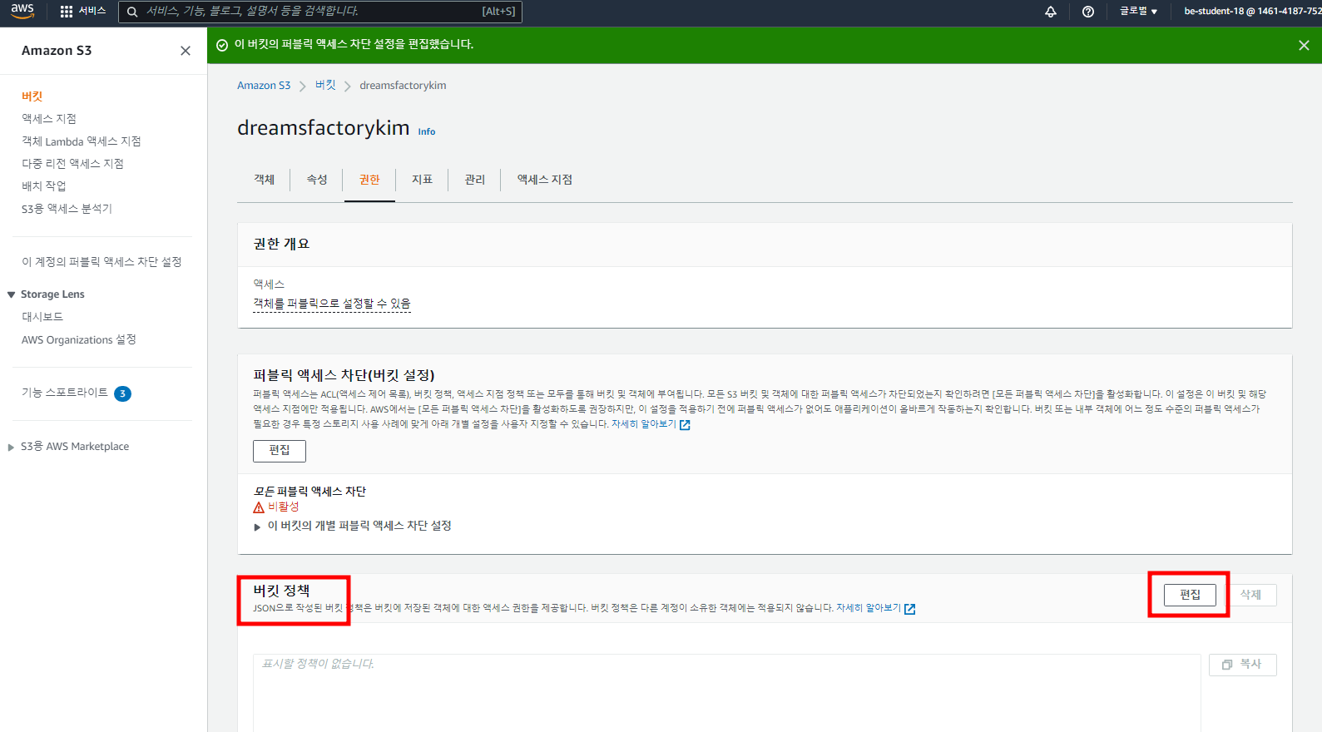This screenshot has height=732, width=1322.
Task: Switch to the 액세스 지점 tab
Action: tap(545, 180)
